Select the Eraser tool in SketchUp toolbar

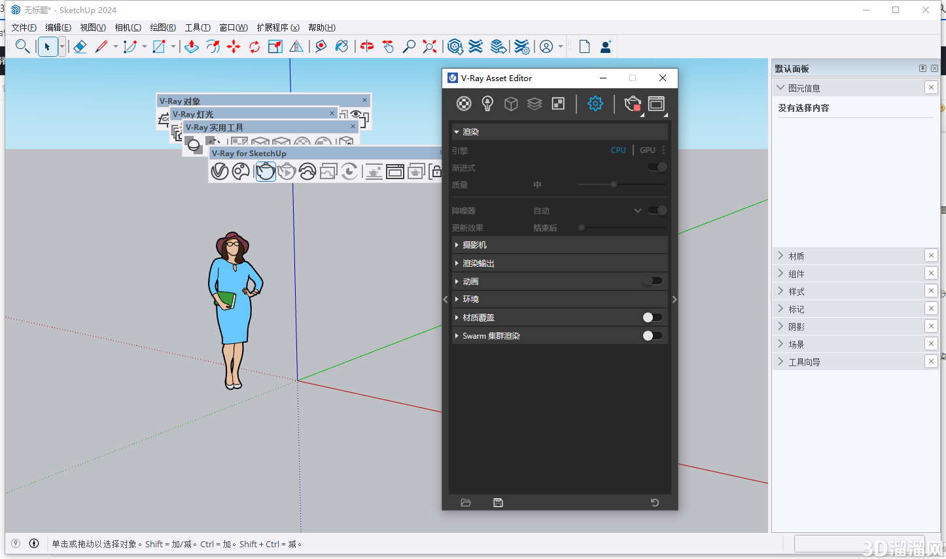pos(80,46)
